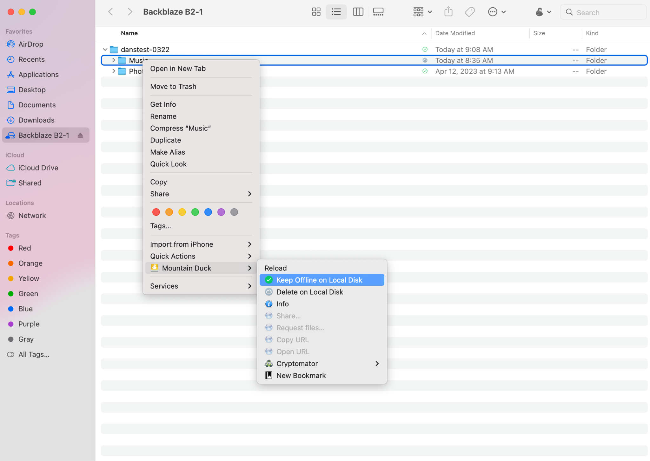Viewport: 650px width, 461px height.
Task: Open the group-by options dropdown
Action: [422, 12]
